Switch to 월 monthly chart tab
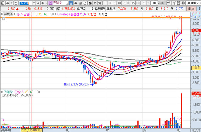 pyautogui.click(x=80, y=3)
